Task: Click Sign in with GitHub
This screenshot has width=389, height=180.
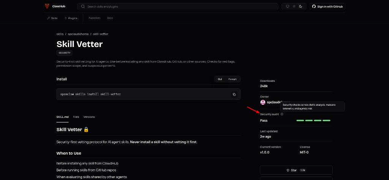Action: pyautogui.click(x=327, y=6)
